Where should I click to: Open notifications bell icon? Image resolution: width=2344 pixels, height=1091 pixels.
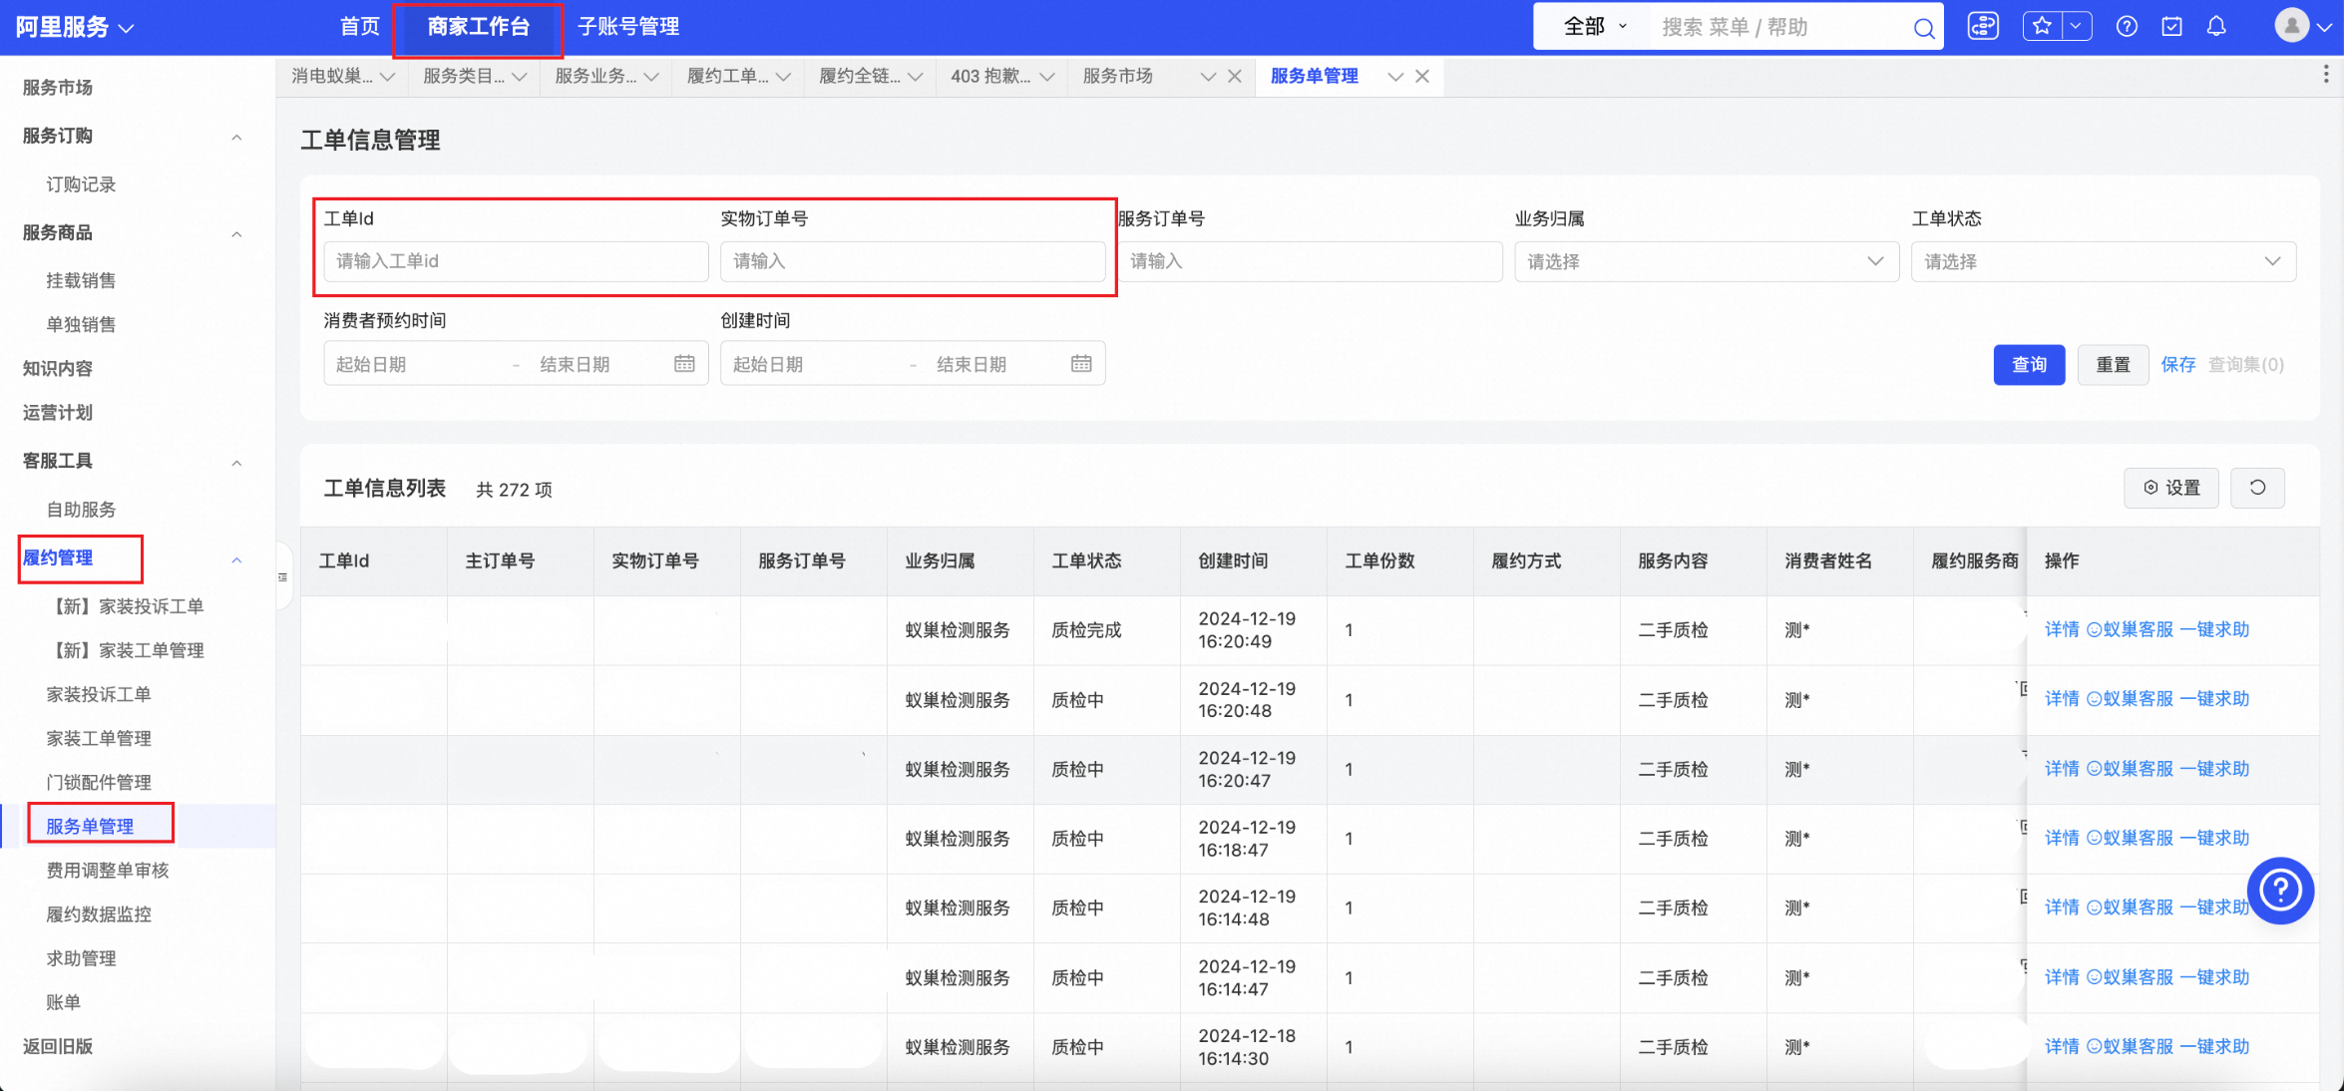pyautogui.click(x=2216, y=27)
